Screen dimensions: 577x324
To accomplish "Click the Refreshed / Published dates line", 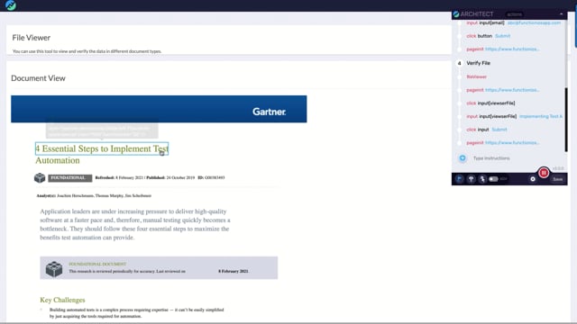I will point(160,178).
